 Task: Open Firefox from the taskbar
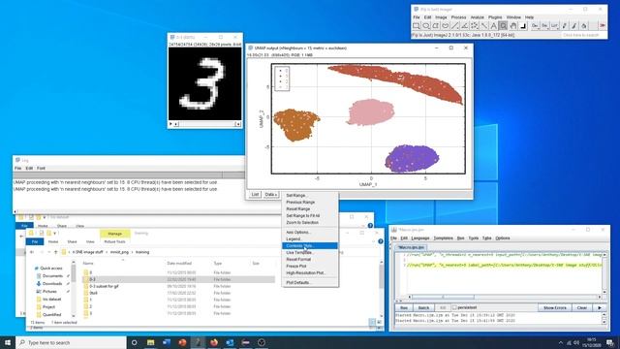(x=214, y=342)
